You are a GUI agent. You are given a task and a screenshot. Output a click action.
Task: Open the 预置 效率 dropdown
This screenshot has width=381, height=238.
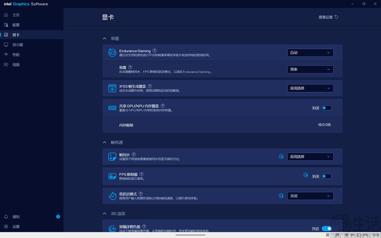click(x=310, y=70)
